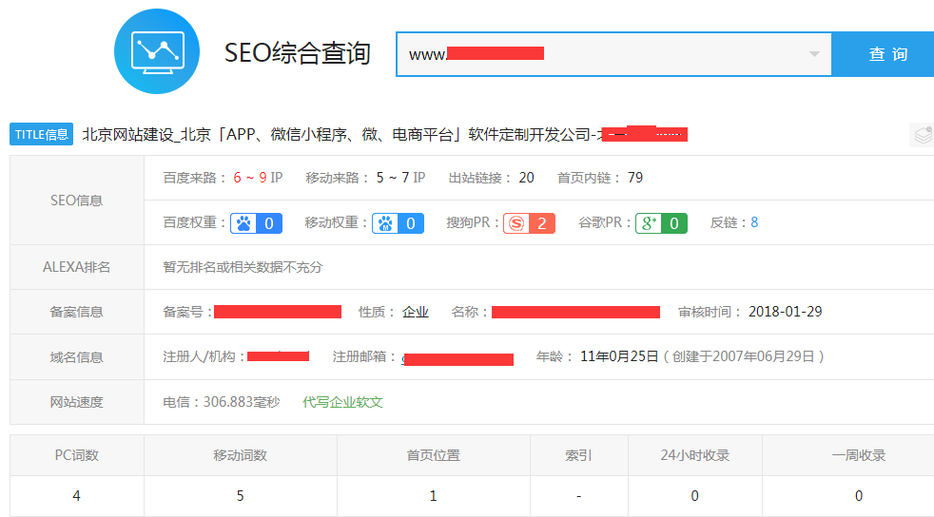Click the SEO综合查询 chart monitor logo
The height and width of the screenshot is (517, 934).
157,51
